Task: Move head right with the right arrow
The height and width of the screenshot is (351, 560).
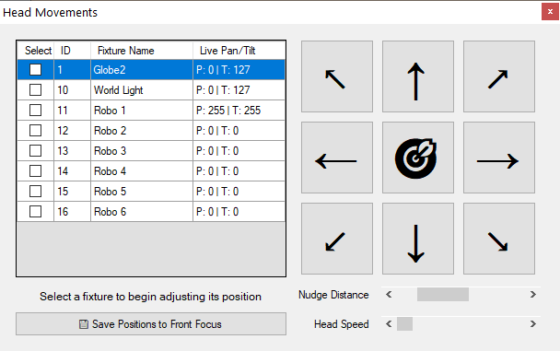Action: point(499,158)
